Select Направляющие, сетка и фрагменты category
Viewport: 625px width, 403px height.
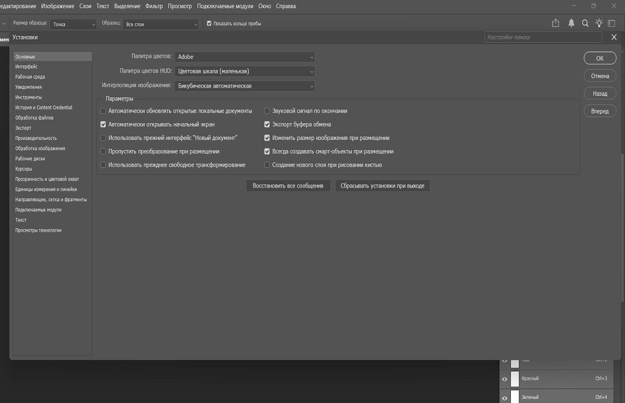[x=51, y=200]
